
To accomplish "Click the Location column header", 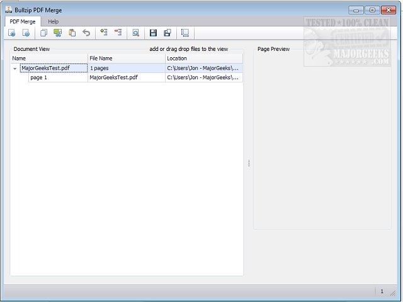I will pos(204,59).
